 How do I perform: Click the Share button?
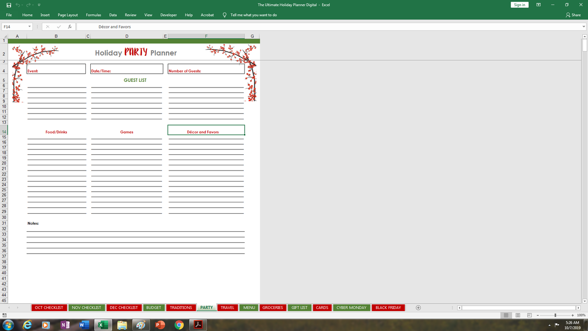point(573,15)
